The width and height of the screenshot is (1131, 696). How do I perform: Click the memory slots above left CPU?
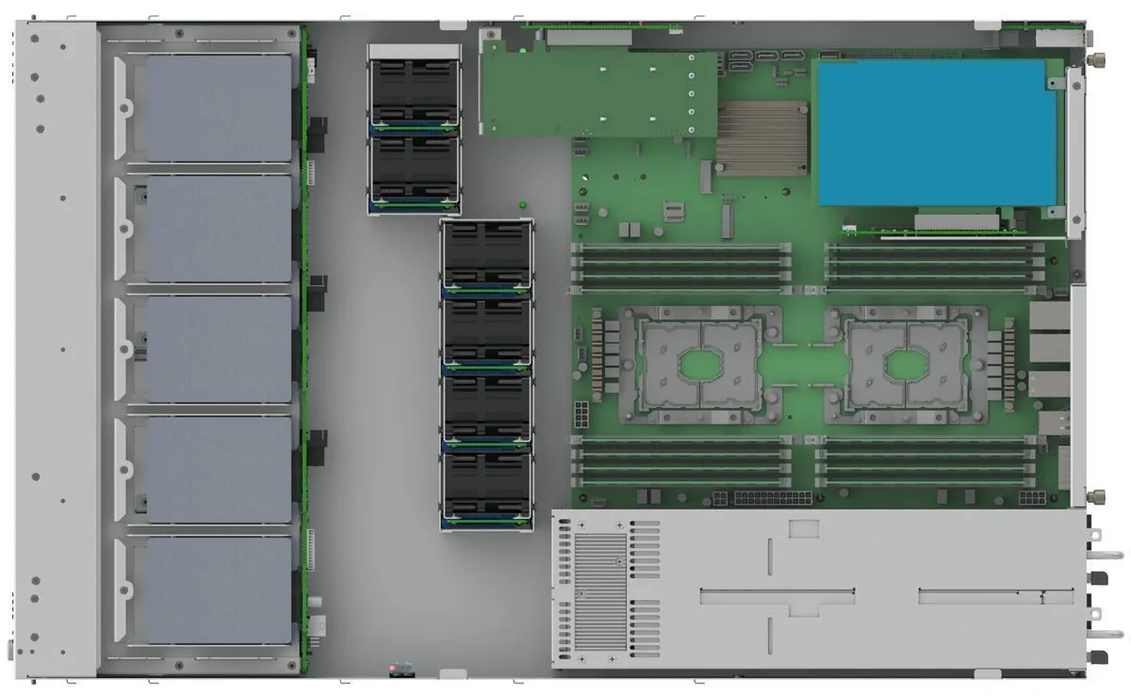pyautogui.click(x=681, y=266)
